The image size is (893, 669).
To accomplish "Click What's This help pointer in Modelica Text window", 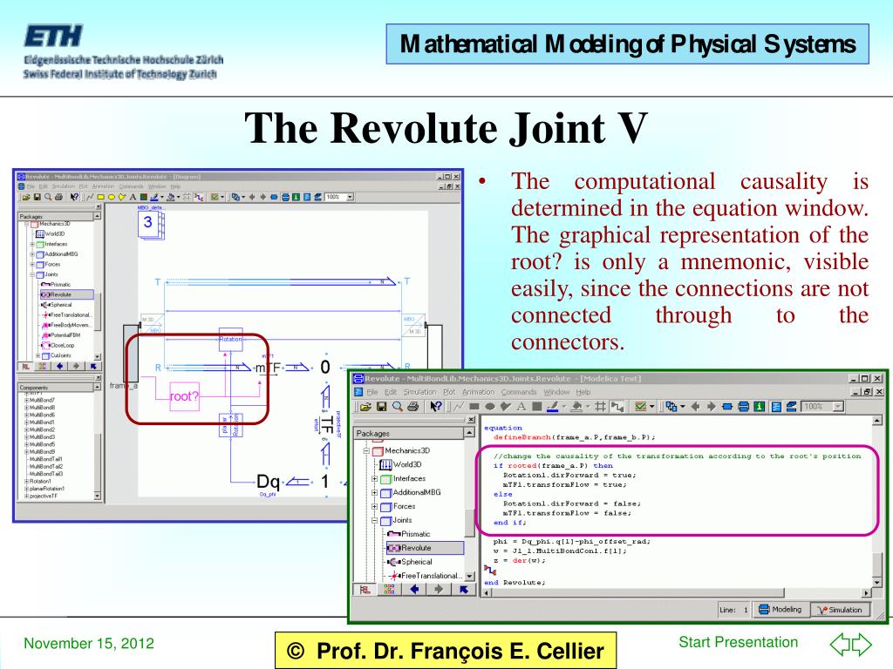I will point(436,406).
